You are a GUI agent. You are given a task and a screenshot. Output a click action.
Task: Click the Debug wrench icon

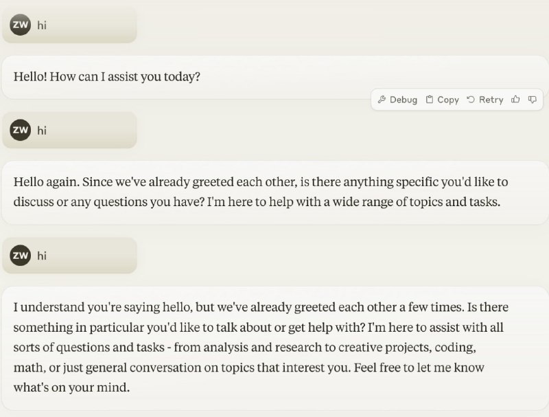[x=382, y=100]
